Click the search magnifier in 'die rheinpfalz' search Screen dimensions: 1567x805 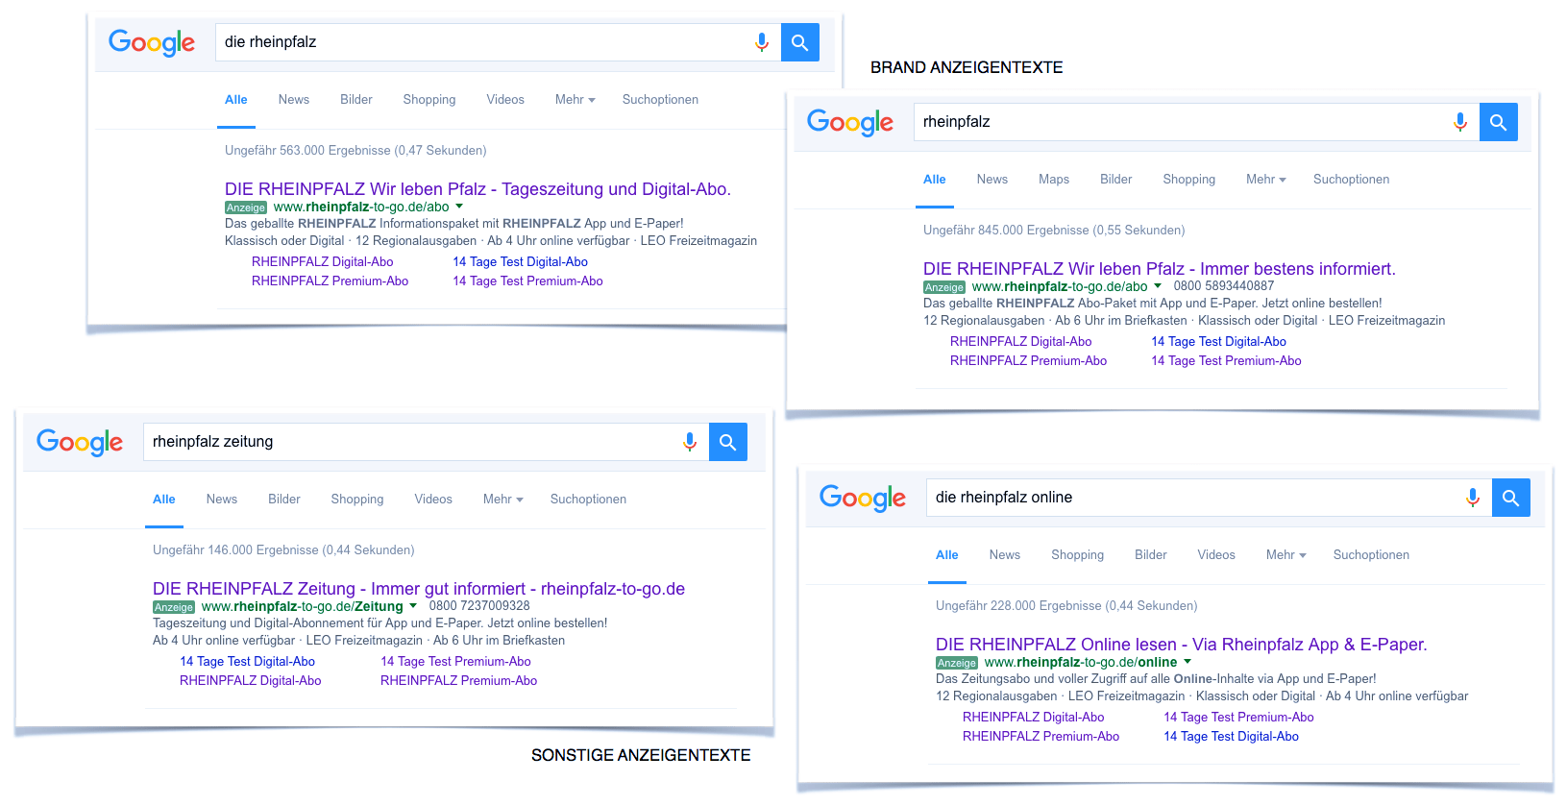click(799, 42)
